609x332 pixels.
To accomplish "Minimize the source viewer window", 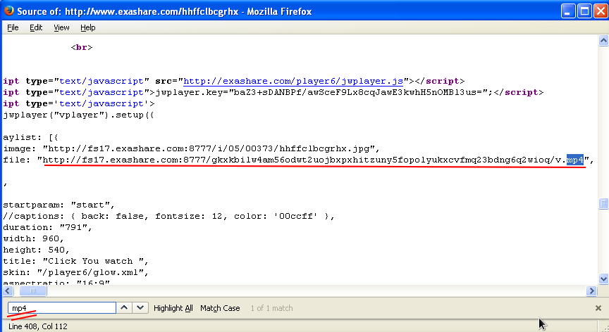I will pos(568,11).
